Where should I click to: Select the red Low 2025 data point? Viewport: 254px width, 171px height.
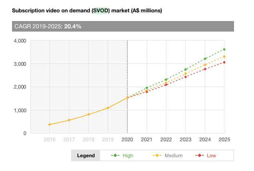pyautogui.click(x=224, y=62)
